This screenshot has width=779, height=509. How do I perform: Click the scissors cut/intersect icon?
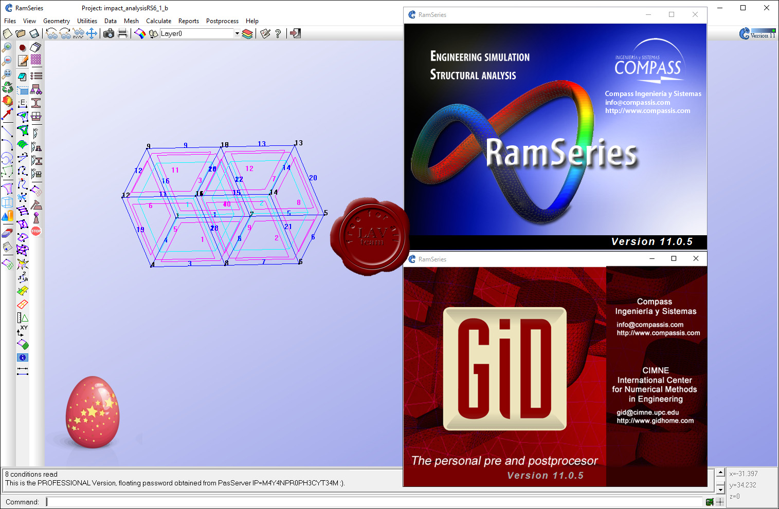22,197
